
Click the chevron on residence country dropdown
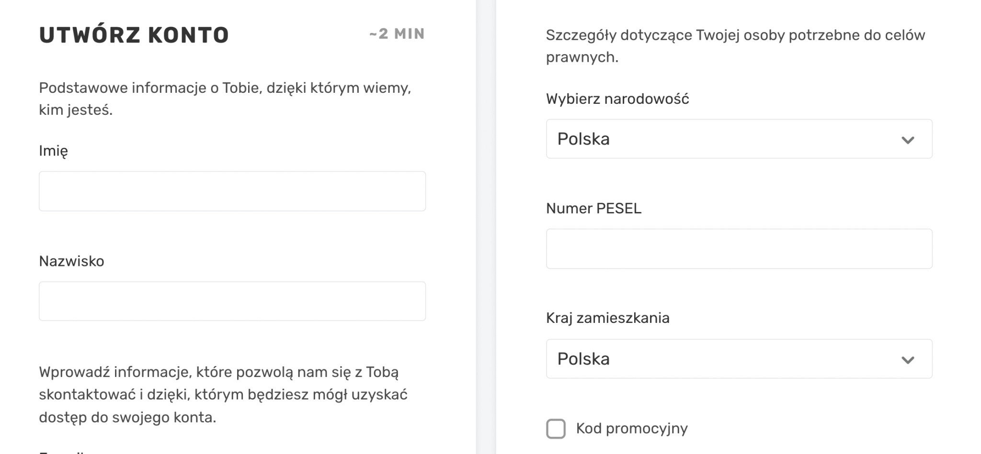click(908, 359)
